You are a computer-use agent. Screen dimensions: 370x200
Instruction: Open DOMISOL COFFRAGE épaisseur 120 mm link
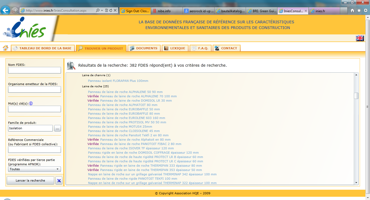point(143,153)
